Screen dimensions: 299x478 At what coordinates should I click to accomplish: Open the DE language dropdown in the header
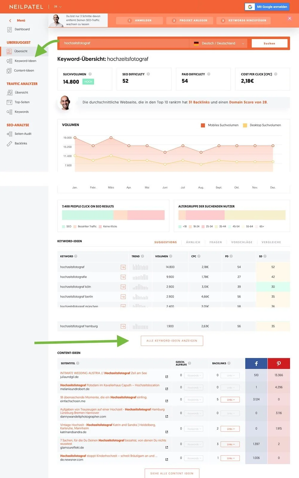pyautogui.click(x=58, y=7)
